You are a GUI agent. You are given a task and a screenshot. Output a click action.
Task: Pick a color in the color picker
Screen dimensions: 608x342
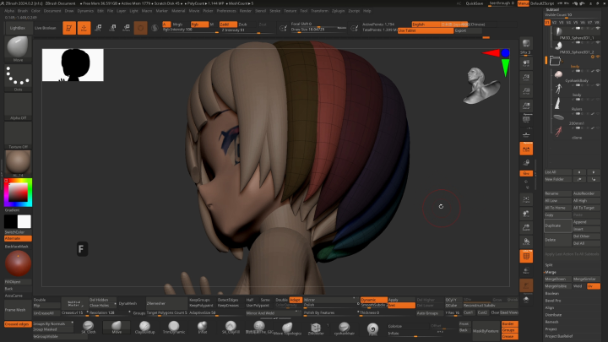[17, 193]
